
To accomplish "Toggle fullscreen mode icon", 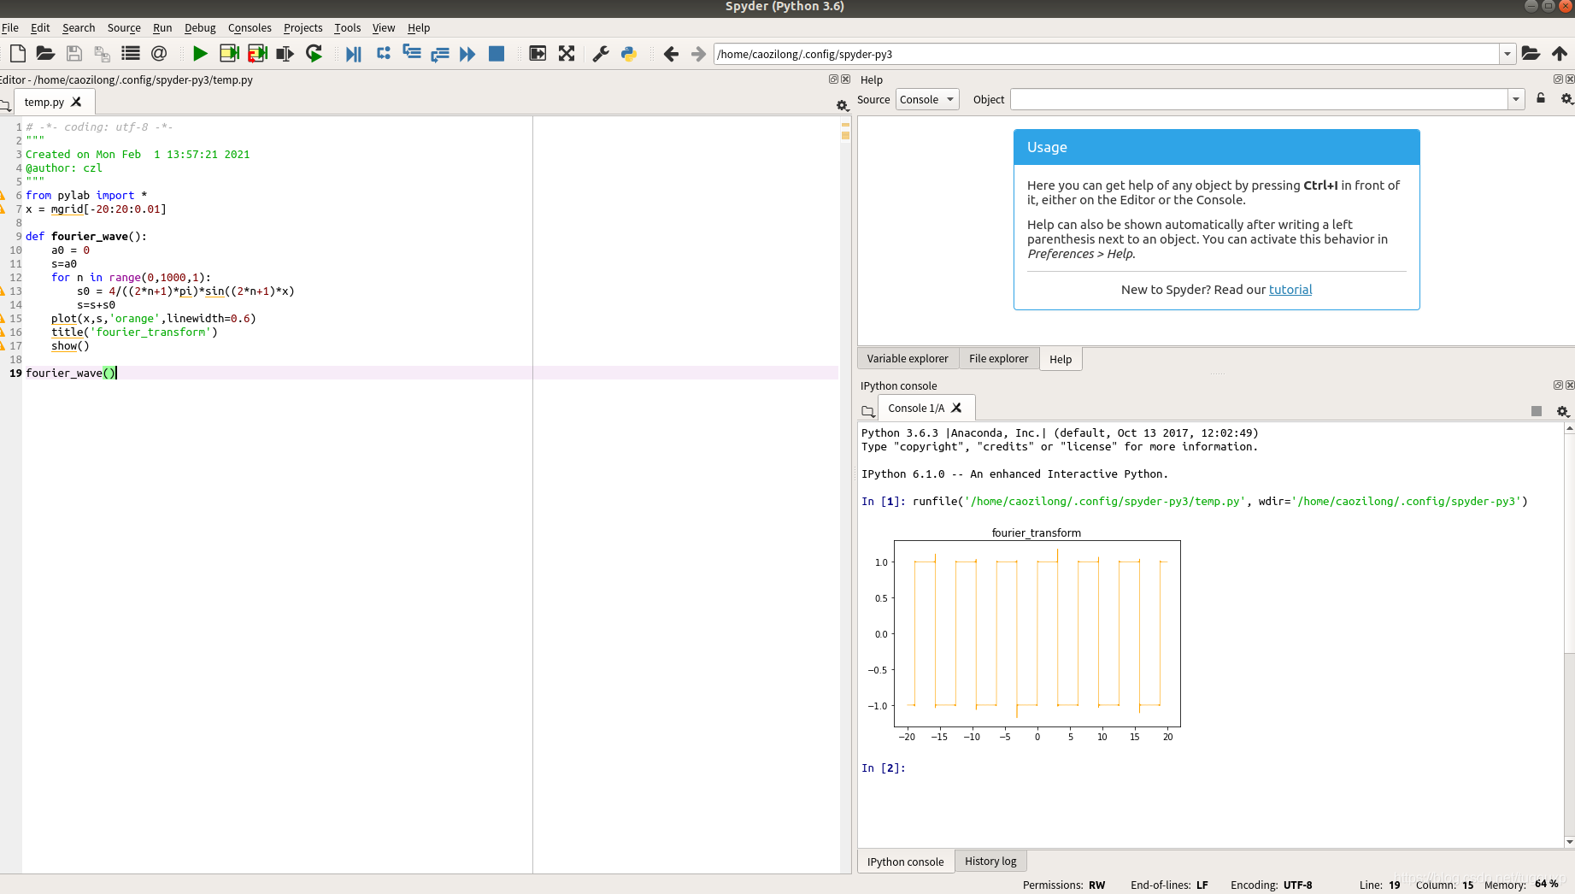I will click(x=567, y=54).
